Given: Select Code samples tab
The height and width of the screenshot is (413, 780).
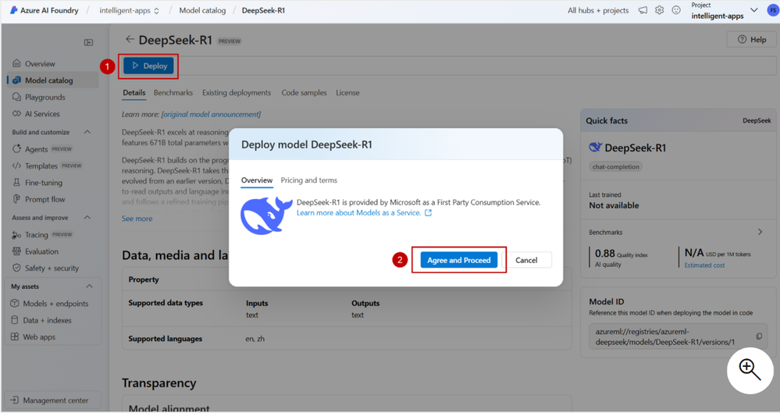Looking at the screenshot, I should 304,93.
